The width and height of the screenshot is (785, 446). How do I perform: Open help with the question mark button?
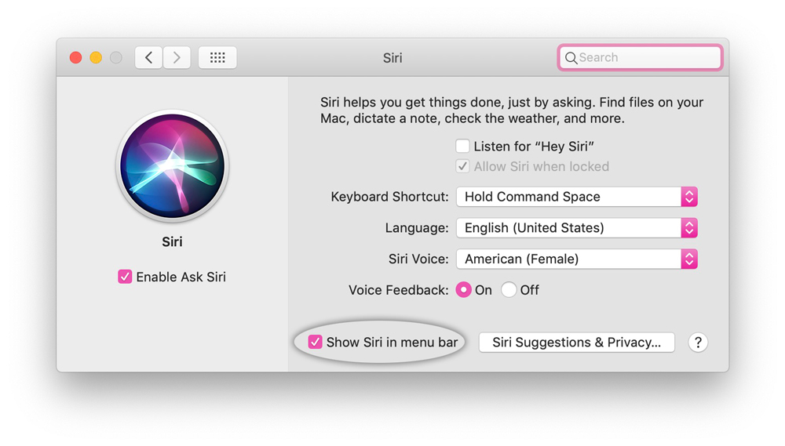click(x=698, y=343)
